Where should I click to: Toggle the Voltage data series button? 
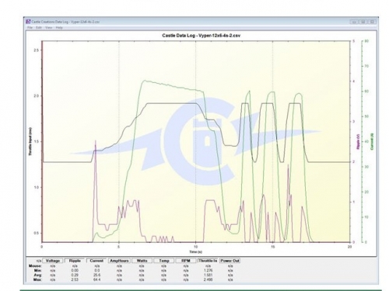click(53, 261)
